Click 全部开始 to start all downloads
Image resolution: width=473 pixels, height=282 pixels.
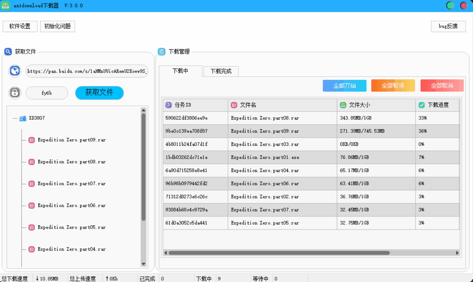(345, 86)
